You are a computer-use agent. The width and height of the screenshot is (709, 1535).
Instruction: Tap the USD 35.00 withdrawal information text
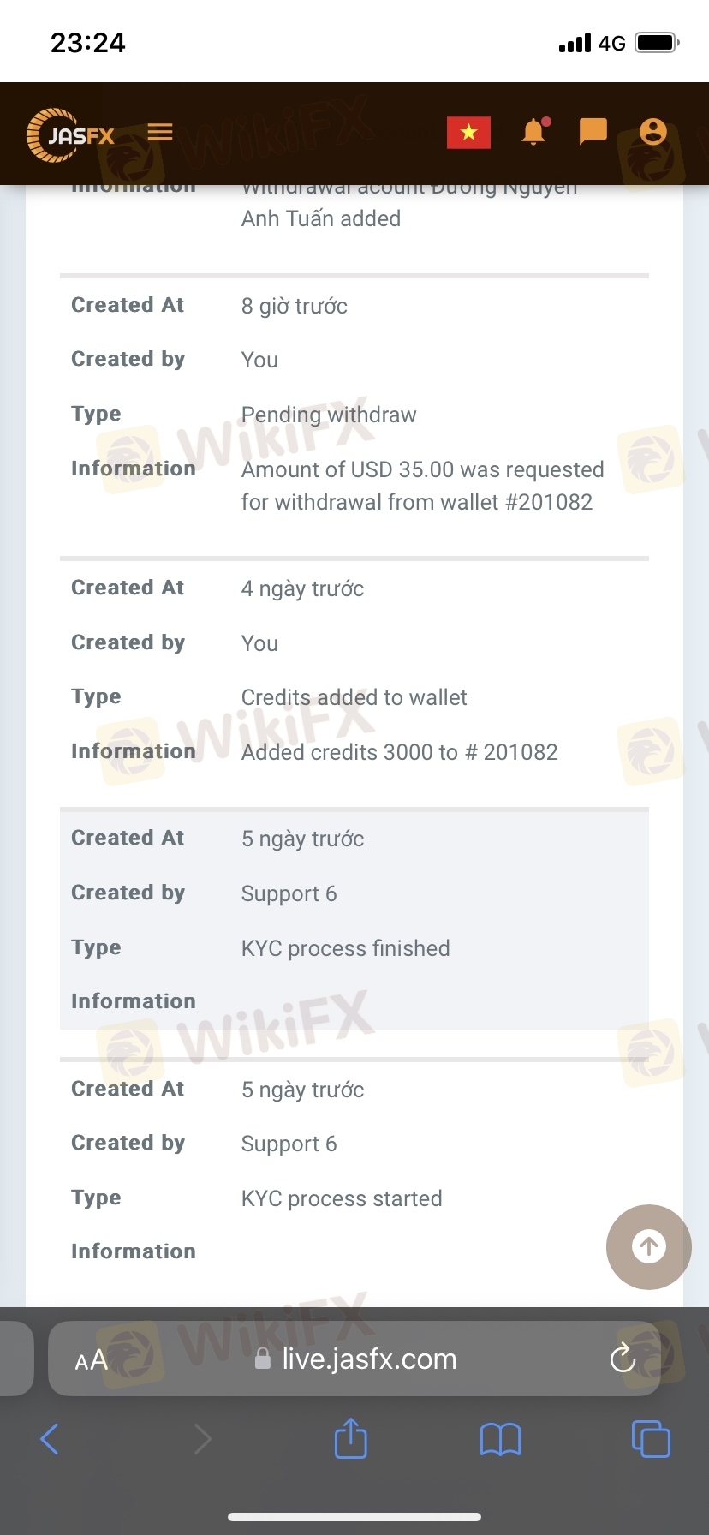point(422,486)
